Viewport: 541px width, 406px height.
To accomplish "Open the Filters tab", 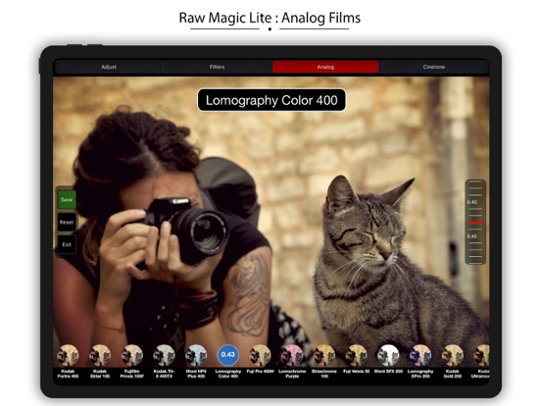I will [217, 67].
